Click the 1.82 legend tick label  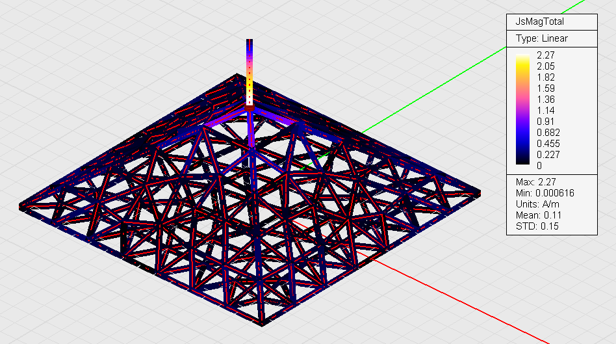click(x=545, y=77)
